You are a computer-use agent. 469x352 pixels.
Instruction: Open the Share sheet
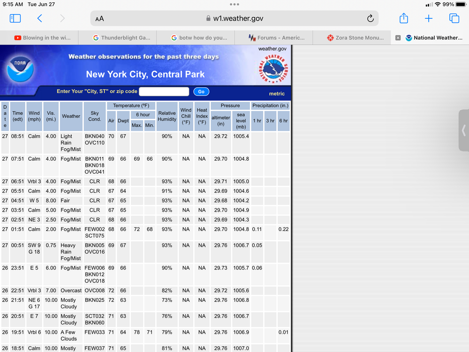point(404,18)
